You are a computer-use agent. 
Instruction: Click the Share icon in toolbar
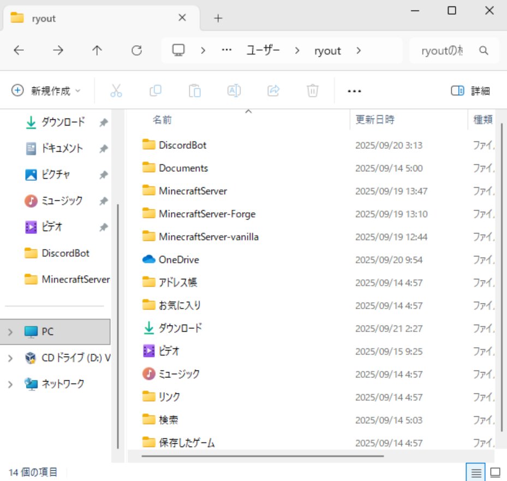[x=273, y=91]
